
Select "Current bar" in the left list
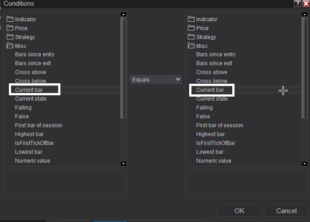[29, 90]
